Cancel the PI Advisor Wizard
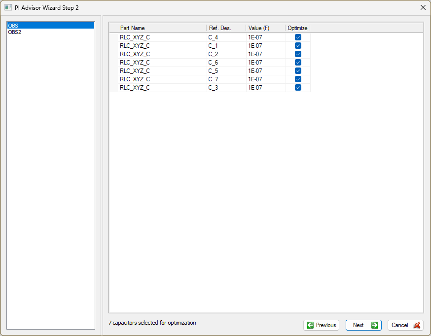431x336 pixels. (406, 325)
